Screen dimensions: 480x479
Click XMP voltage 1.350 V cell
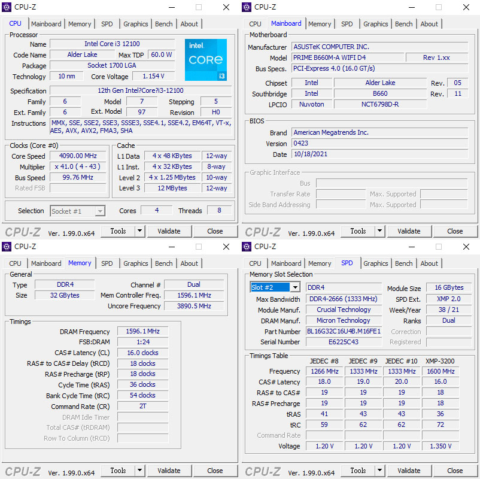[x=440, y=446]
